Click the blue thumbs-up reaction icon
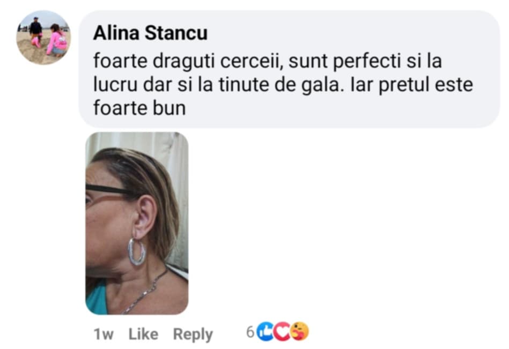This screenshot has height=349, width=509. point(265,331)
